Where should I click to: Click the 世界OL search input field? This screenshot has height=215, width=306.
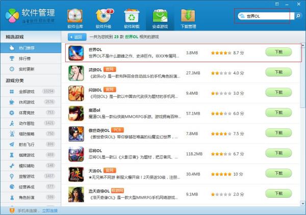[266, 16]
